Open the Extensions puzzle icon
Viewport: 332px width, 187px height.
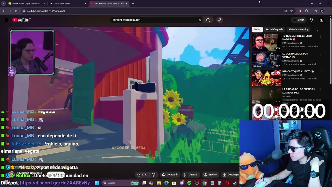(307, 11)
